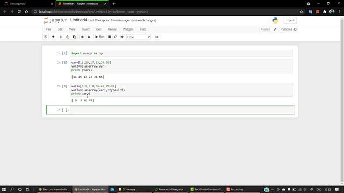Viewport: 344px width, 193px height.
Task: Paste cells below icon in toolbar
Action: 74,37
